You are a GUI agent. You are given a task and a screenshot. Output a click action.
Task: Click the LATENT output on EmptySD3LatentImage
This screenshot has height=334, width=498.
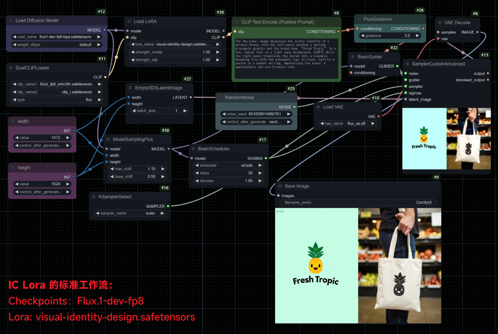pos(190,97)
